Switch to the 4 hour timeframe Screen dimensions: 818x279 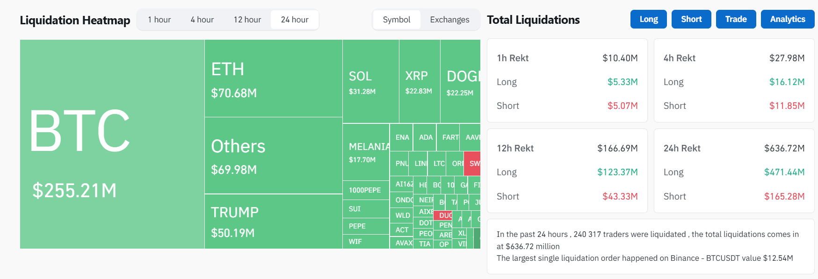202,20
